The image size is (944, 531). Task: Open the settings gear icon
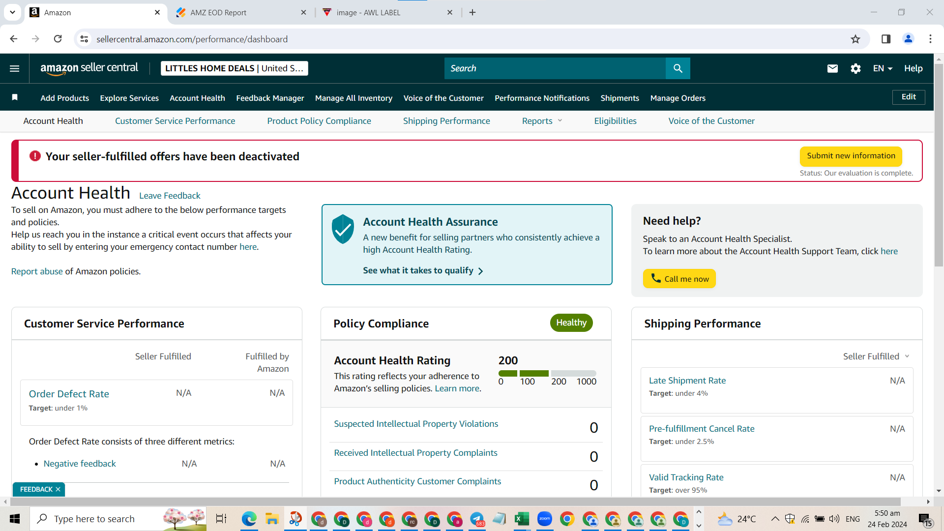pyautogui.click(x=855, y=68)
